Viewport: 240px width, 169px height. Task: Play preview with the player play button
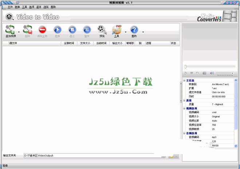click(x=186, y=73)
